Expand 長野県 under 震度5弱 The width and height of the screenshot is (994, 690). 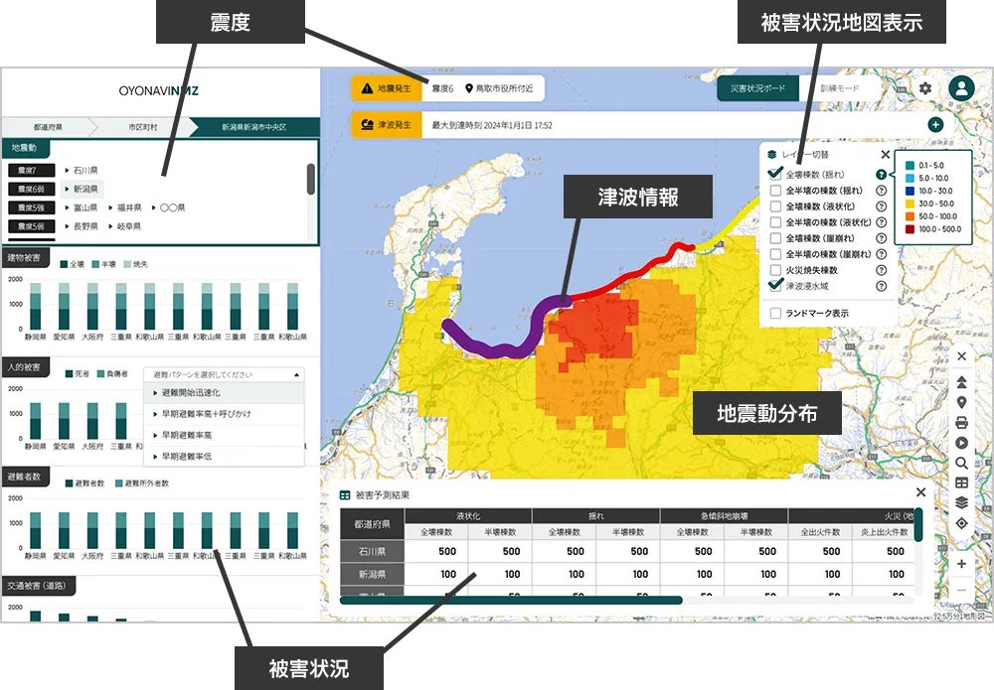click(82, 226)
